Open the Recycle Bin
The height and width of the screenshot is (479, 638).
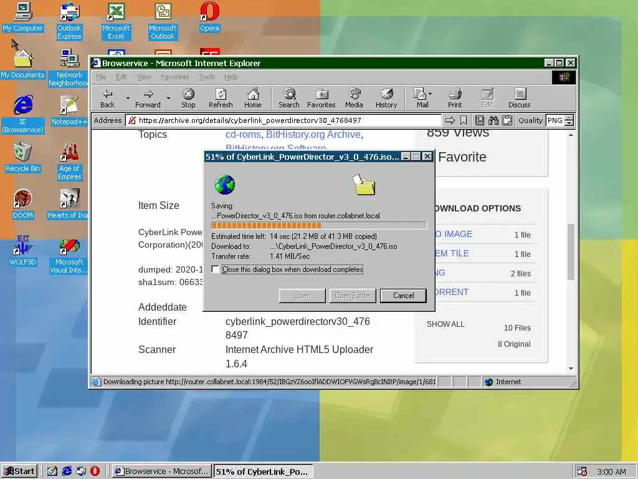pos(22,158)
